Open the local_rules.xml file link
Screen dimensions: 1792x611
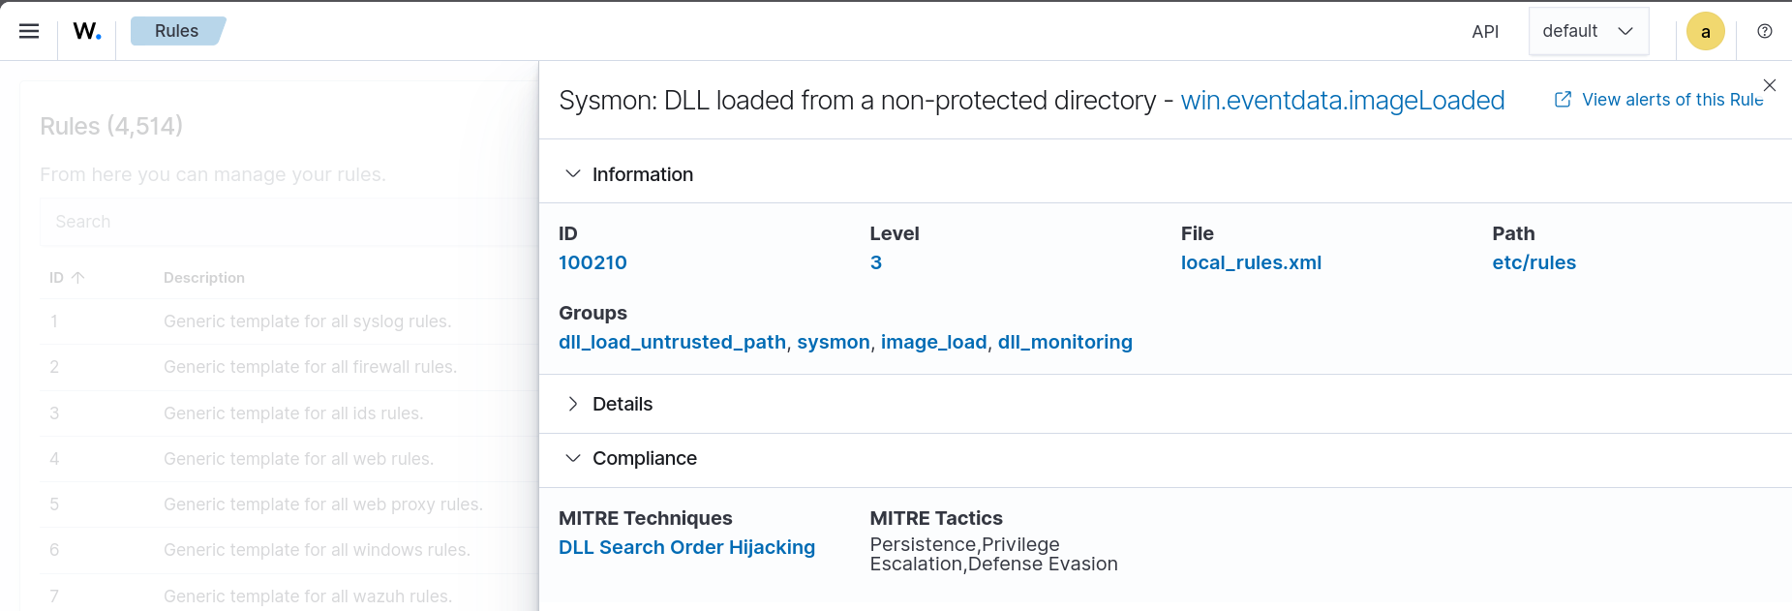1251,262
